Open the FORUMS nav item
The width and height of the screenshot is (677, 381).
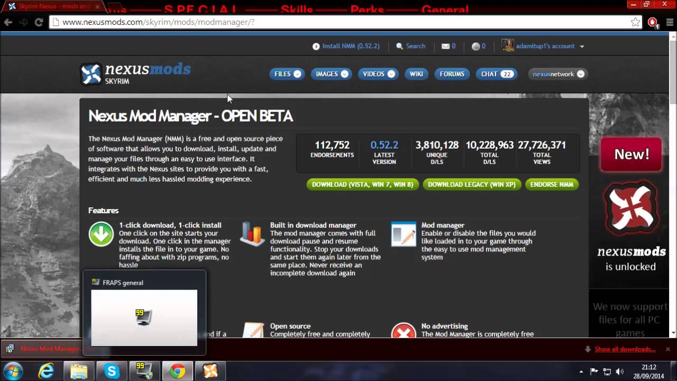(x=452, y=74)
